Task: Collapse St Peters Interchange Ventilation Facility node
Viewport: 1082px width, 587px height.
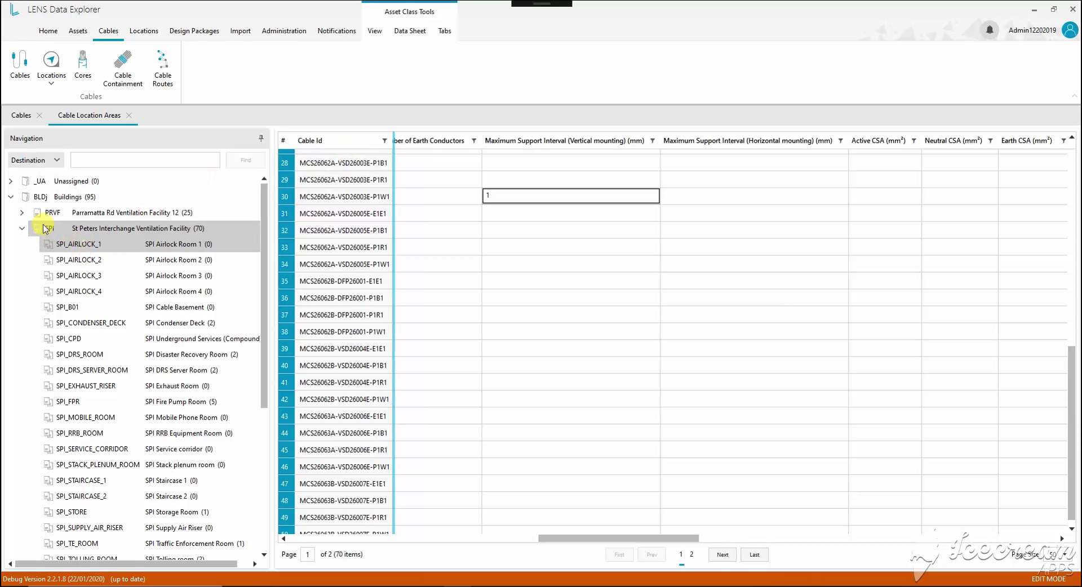Action: point(22,228)
